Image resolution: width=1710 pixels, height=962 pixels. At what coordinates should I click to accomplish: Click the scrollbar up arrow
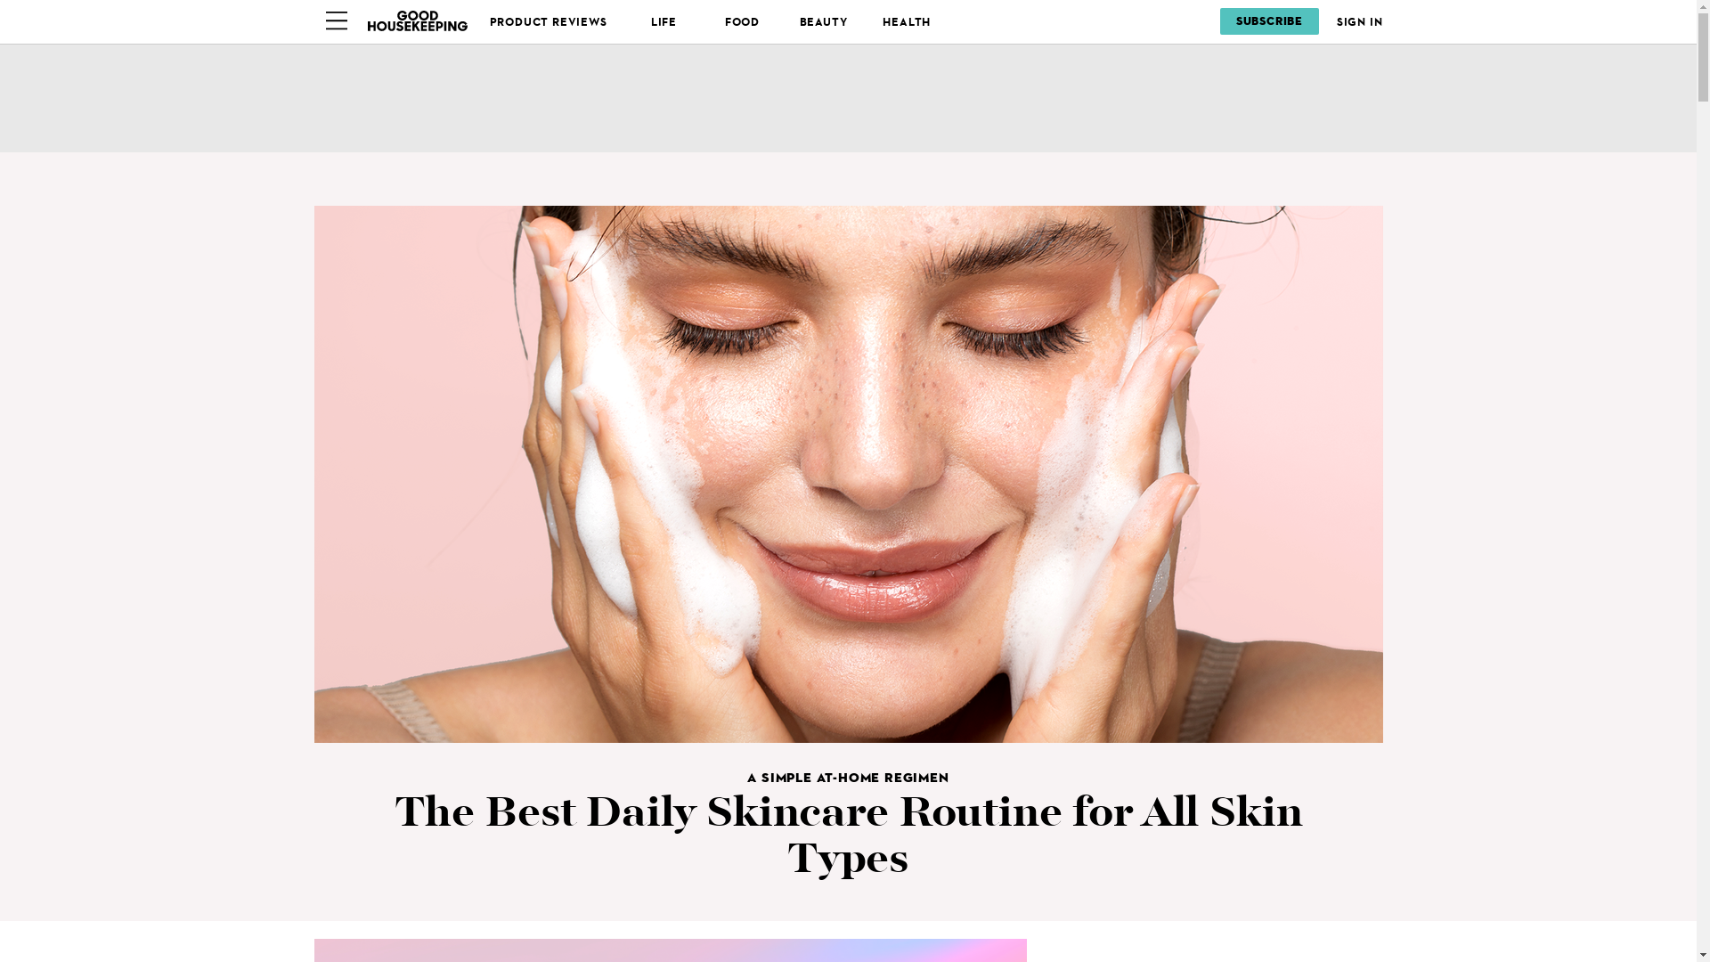(x=1703, y=5)
